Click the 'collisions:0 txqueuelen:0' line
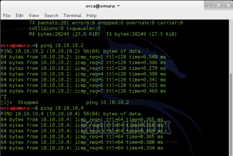Image resolution: width=233 pixels, height=156 pixels. tap(65, 28)
